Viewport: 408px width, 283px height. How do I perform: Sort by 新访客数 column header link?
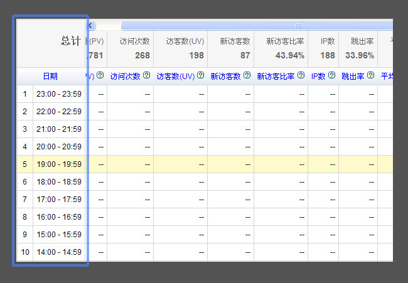[225, 76]
